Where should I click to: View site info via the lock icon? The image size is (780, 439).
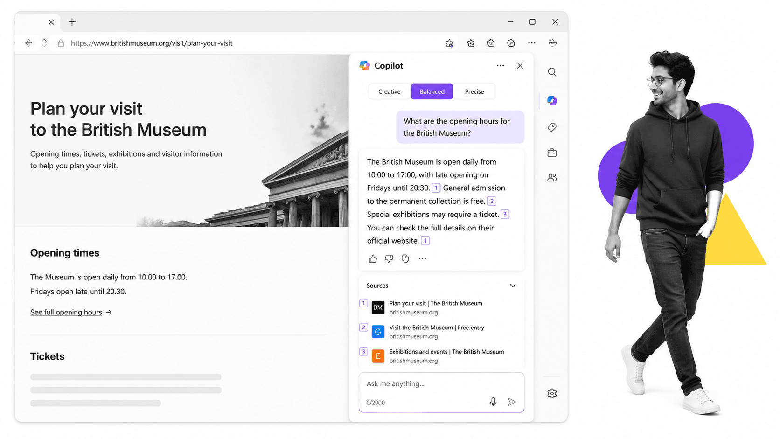click(x=61, y=43)
